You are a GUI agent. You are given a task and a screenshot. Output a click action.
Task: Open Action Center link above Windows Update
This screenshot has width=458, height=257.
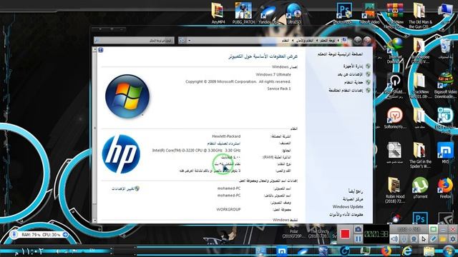coord(353,199)
